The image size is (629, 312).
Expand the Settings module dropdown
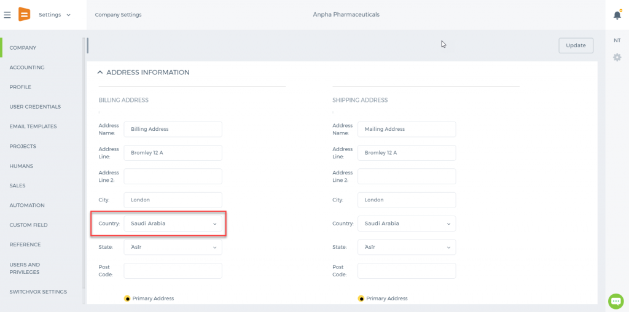pos(55,15)
